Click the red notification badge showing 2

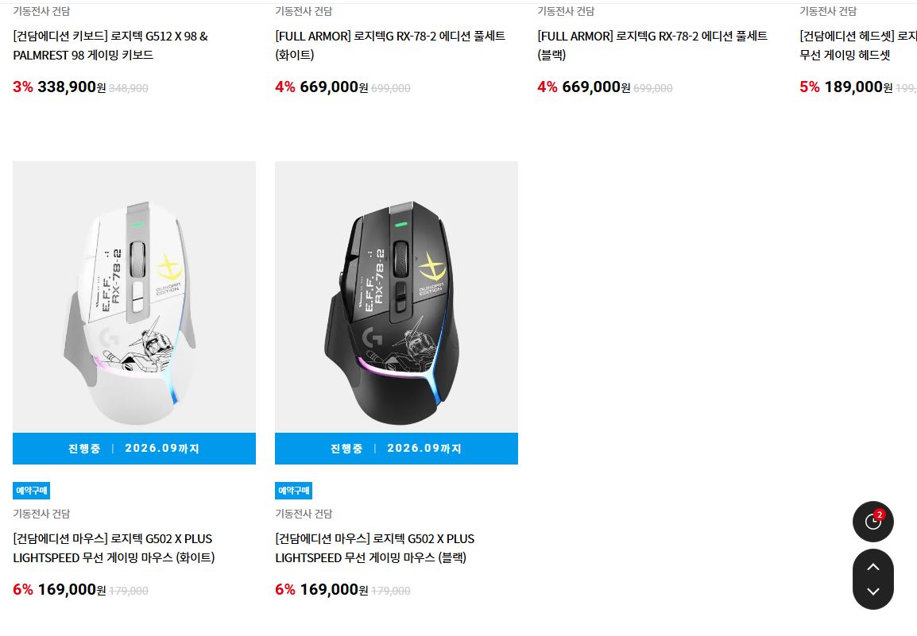pos(880,515)
